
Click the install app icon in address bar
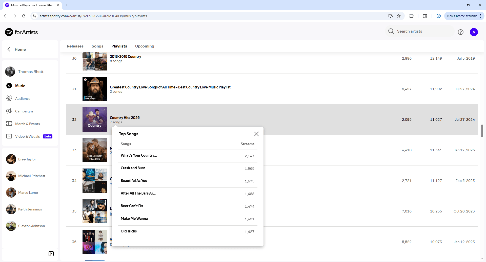[x=391, y=16]
